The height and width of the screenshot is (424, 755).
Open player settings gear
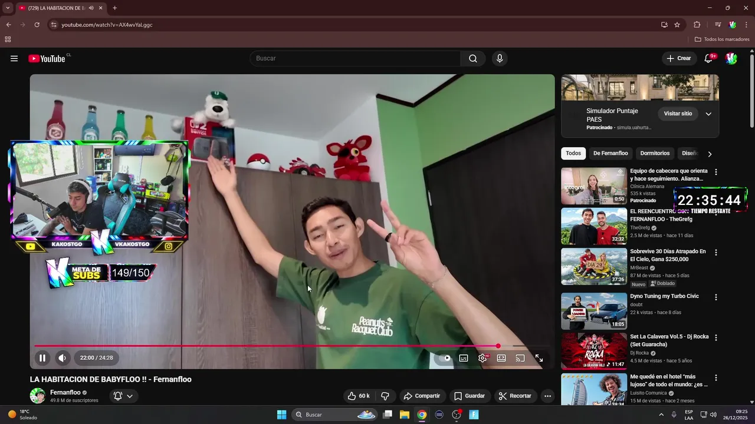[x=482, y=357]
